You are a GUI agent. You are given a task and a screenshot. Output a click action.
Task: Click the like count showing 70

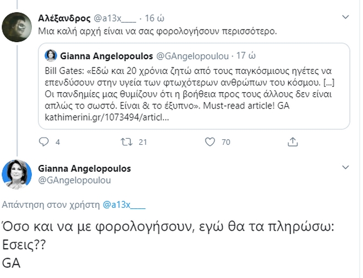tap(226, 143)
